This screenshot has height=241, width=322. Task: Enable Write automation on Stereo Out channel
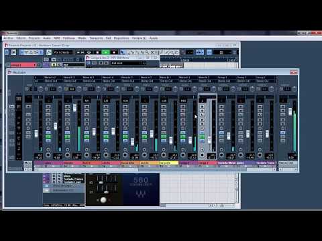(282, 124)
